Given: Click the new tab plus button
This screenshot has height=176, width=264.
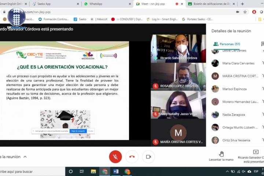Looking at the screenshot, I should point(242,4).
